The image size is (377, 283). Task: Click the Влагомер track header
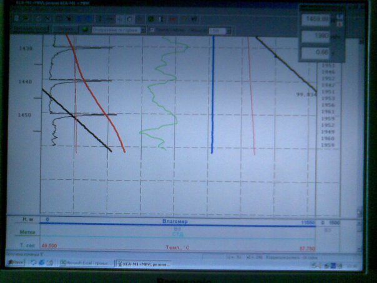click(x=176, y=221)
